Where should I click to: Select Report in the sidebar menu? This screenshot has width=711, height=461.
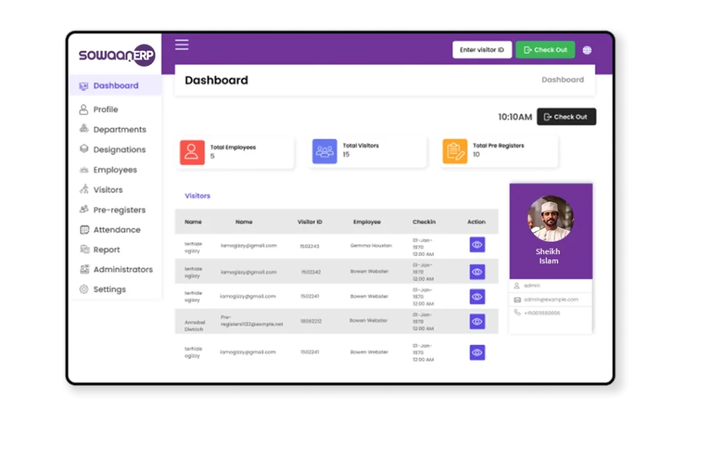coord(106,250)
